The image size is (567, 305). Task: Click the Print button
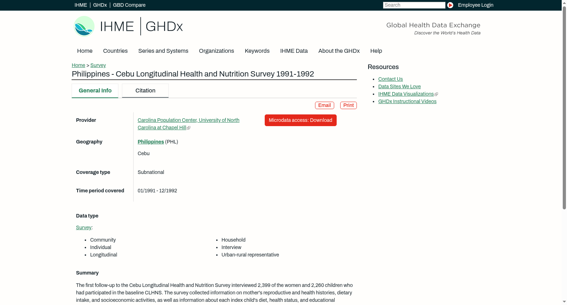[348, 106]
